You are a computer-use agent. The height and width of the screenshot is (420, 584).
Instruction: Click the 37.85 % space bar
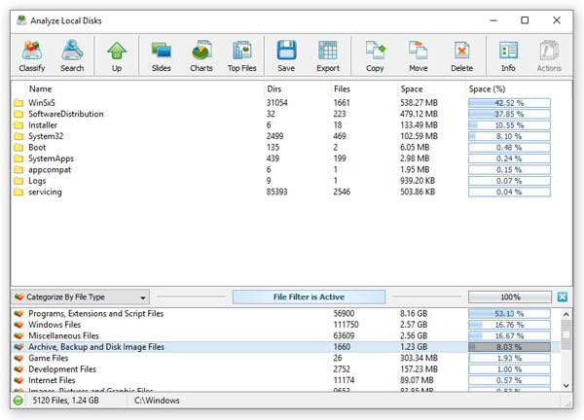click(509, 114)
